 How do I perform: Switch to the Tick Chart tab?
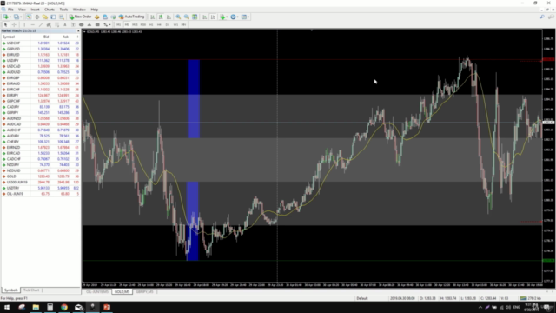pyautogui.click(x=31, y=290)
